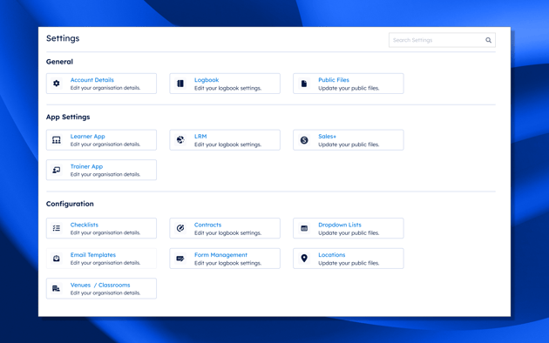
Task: Open the Venues / Classrooms link
Action: click(x=100, y=285)
